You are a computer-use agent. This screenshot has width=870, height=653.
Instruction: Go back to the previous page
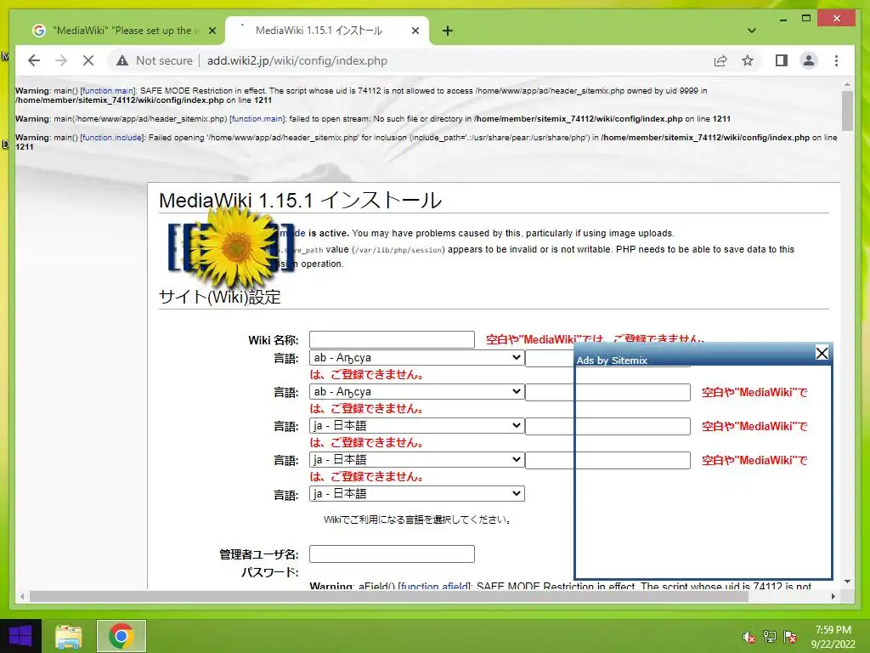(x=34, y=60)
